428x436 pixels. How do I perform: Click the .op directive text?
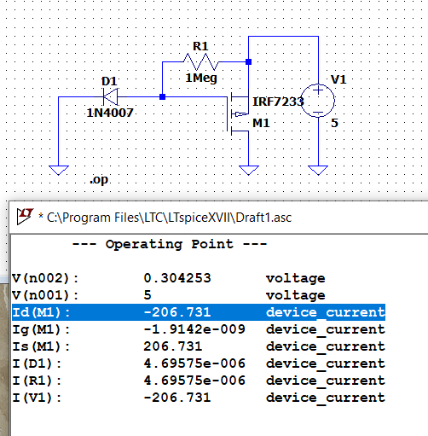(x=99, y=180)
